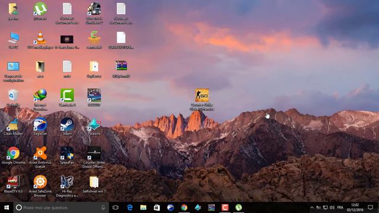Open Avast SafeZone Browser shortcut

point(40,182)
